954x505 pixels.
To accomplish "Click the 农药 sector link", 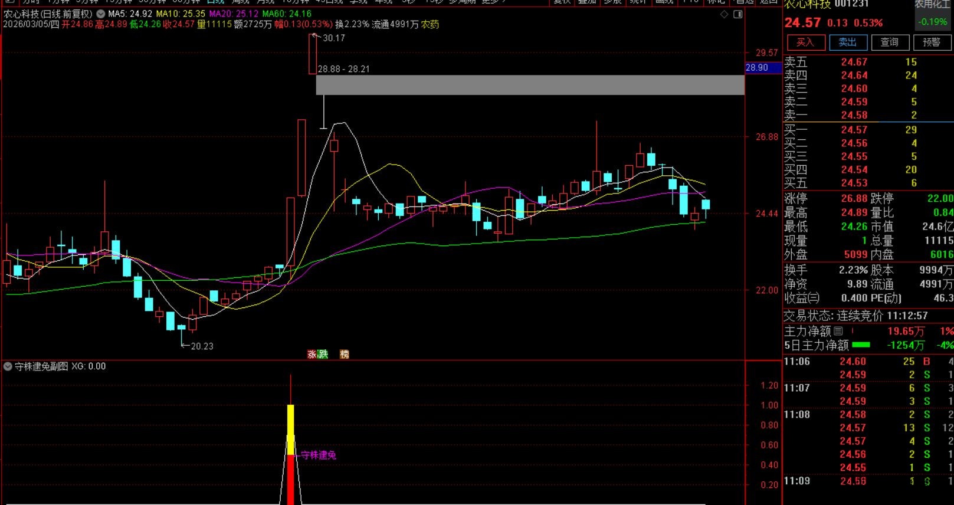I will click(430, 24).
